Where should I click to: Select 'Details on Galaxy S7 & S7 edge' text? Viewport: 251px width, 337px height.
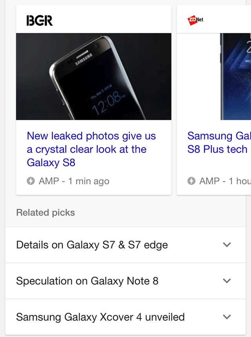[x=92, y=245]
